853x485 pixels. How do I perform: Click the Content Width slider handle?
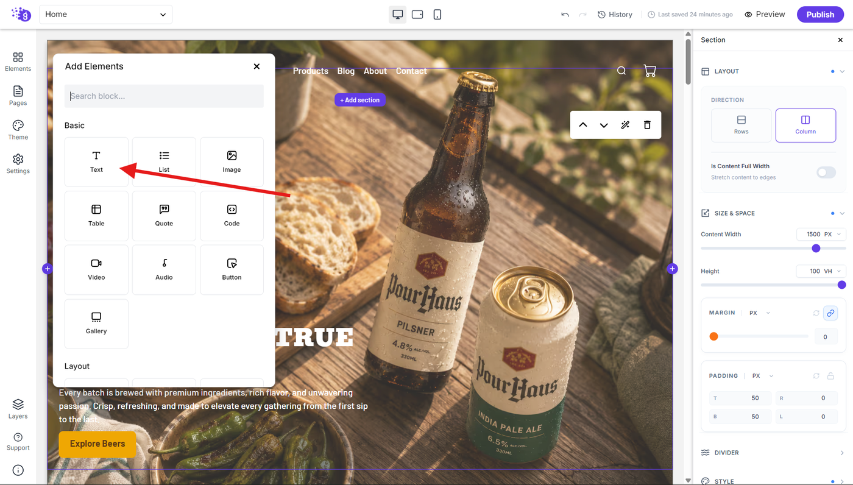pyautogui.click(x=816, y=248)
